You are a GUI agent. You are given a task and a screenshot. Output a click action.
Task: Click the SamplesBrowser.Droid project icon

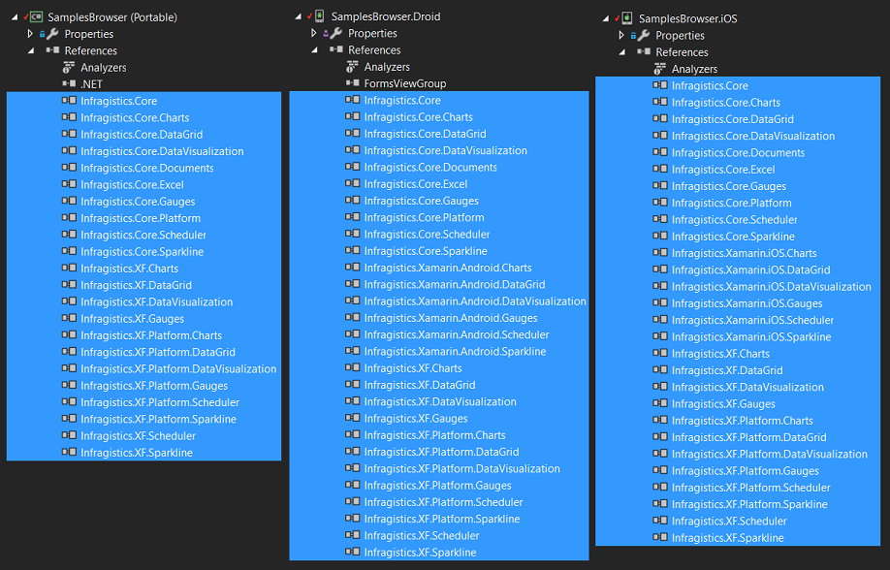319,16
